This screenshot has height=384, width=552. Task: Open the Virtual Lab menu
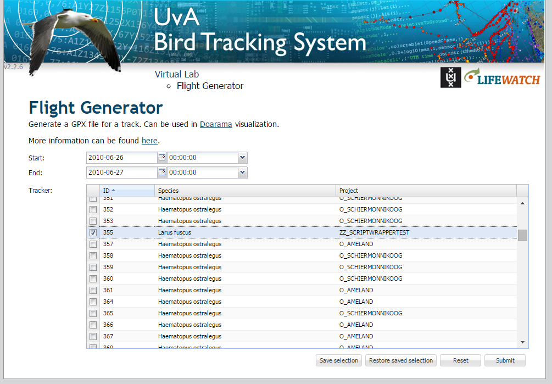point(176,74)
